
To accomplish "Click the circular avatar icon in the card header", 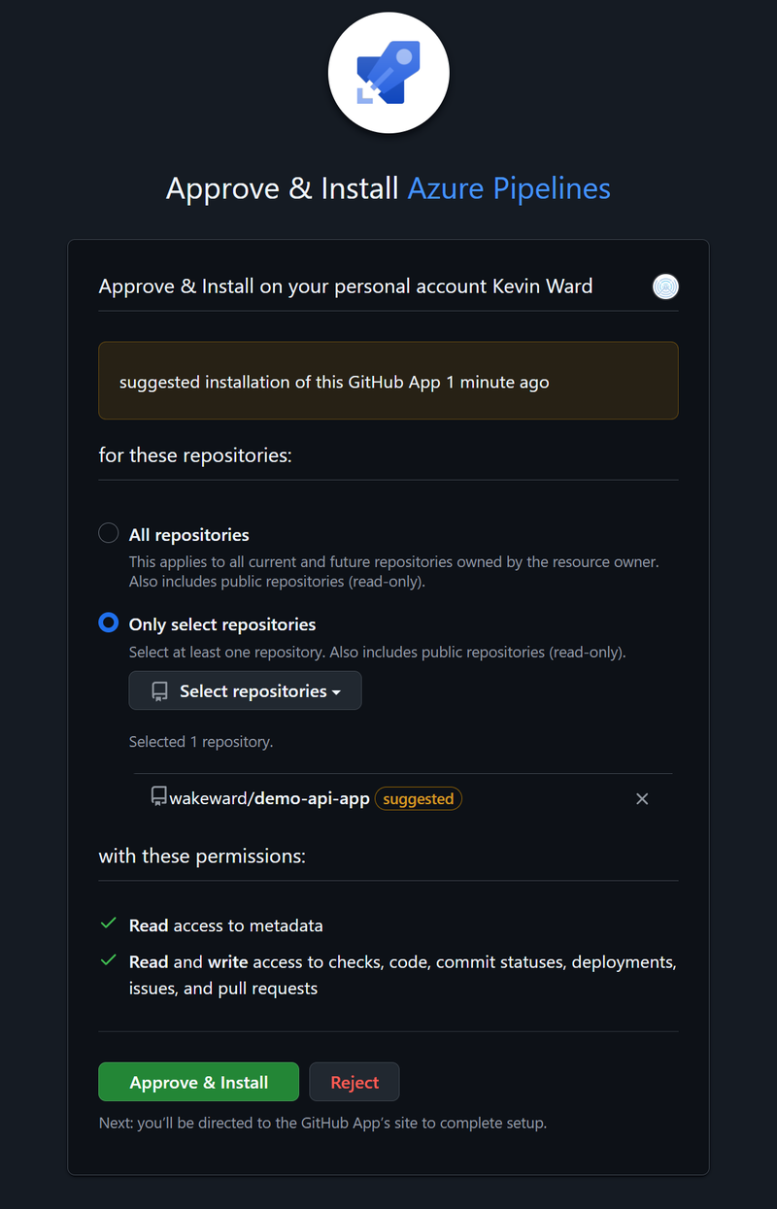I will [665, 286].
